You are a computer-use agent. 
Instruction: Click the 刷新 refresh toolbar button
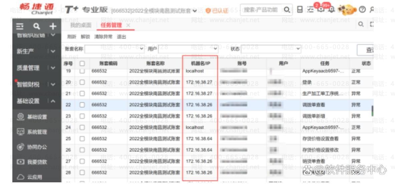tap(71, 37)
